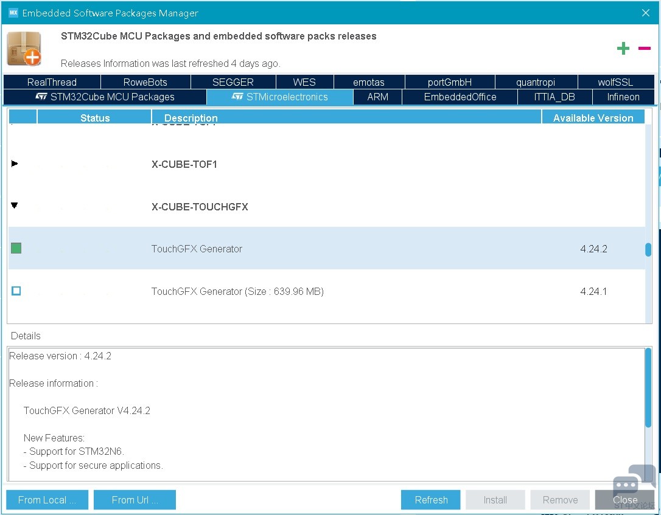Switch to the RealThread tab
Image resolution: width=661 pixels, height=515 pixels.
(52, 82)
